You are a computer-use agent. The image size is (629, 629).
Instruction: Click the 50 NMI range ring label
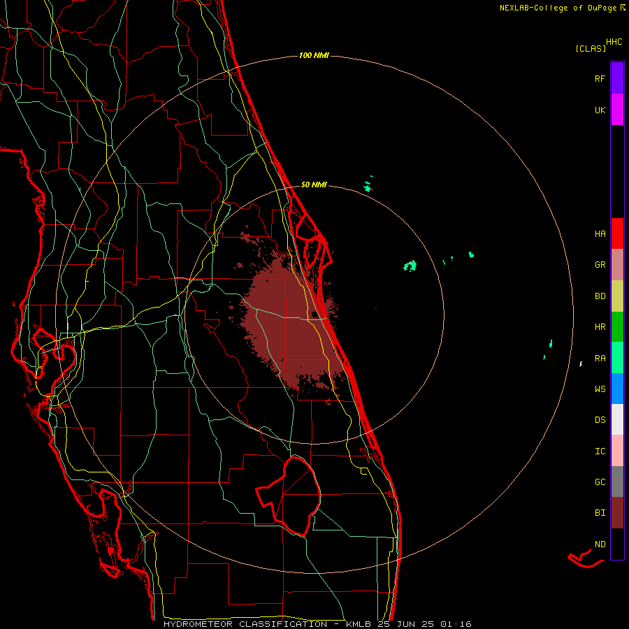point(314,185)
